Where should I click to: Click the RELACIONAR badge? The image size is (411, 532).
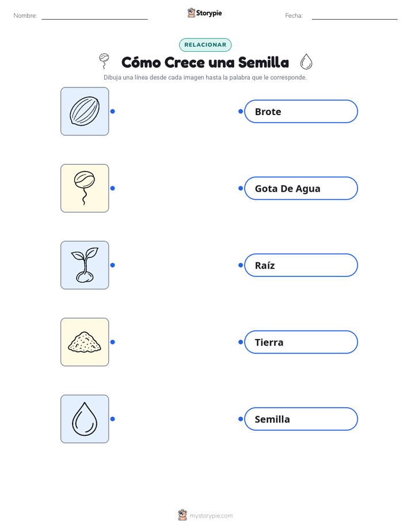[205, 45]
